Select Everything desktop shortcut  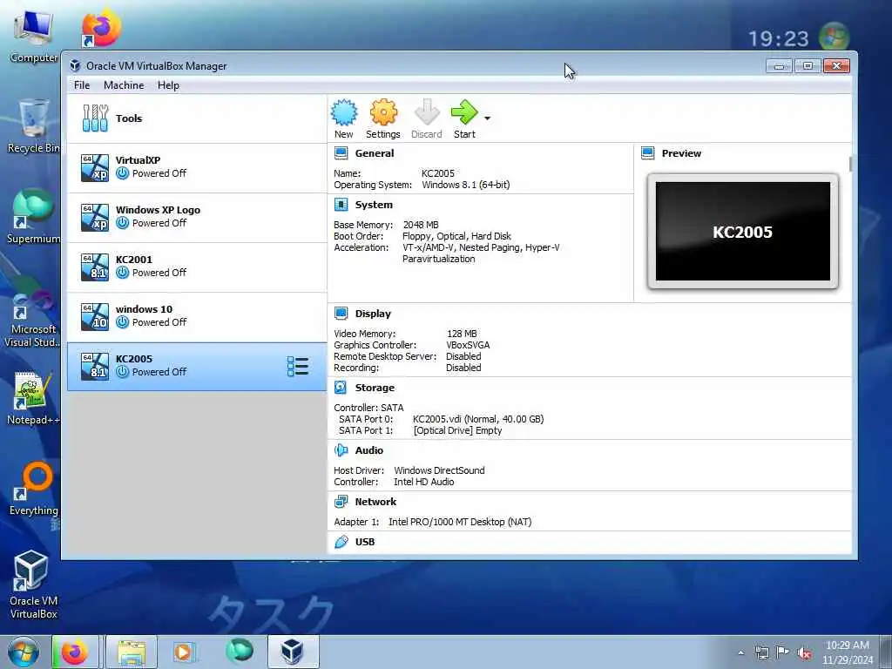34,490
